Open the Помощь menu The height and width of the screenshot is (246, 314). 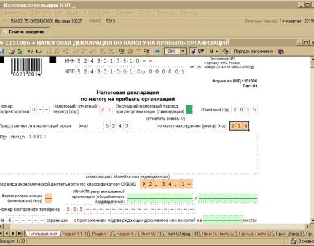[x=165, y=13]
